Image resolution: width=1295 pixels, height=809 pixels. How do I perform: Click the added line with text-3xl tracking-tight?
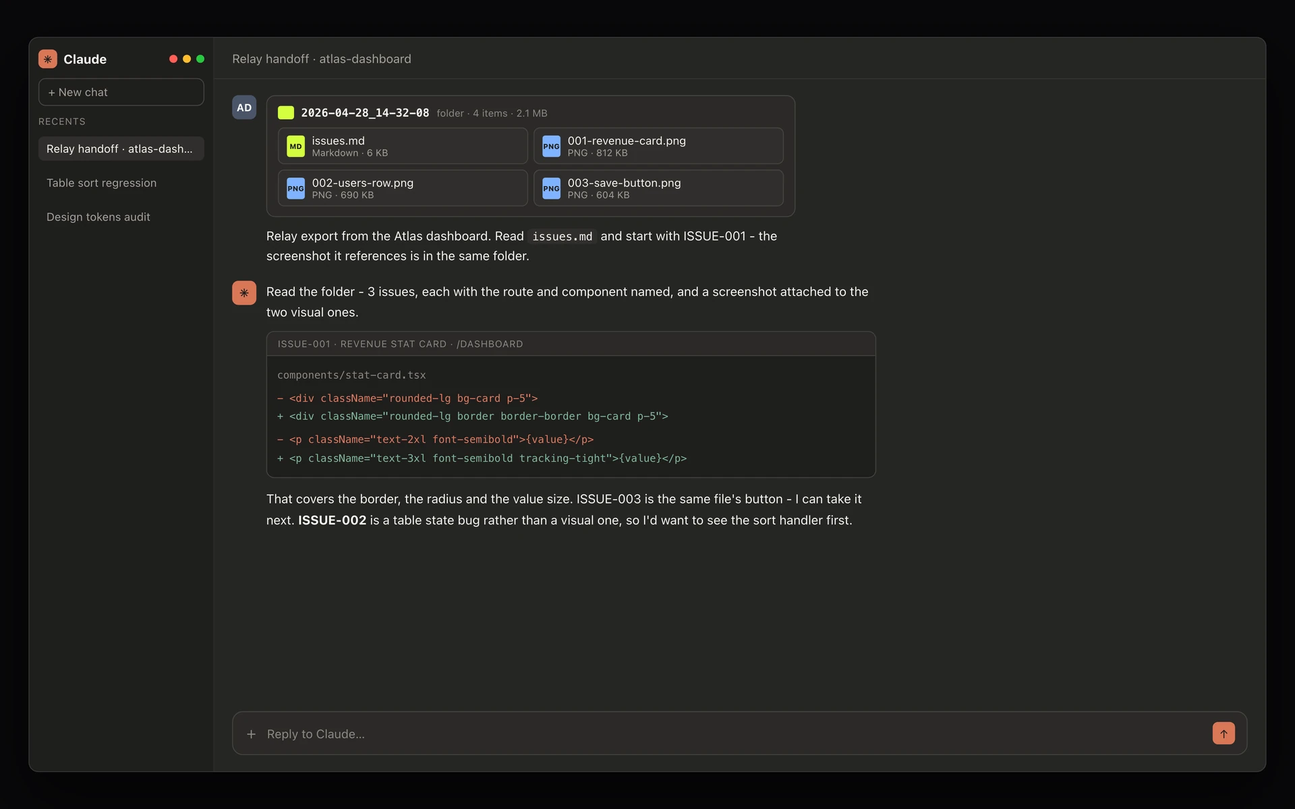pyautogui.click(x=482, y=458)
